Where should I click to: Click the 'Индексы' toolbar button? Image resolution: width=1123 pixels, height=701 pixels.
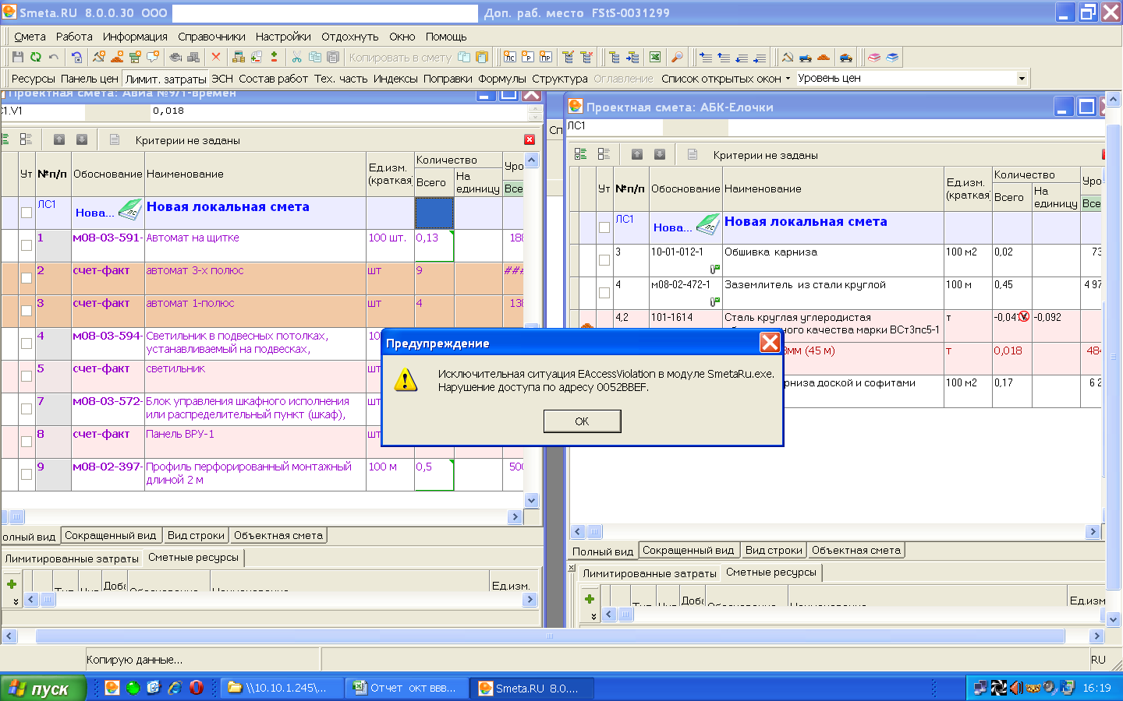click(x=395, y=79)
